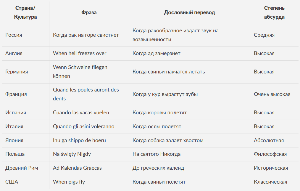Screen dimensions: 300x191
Task: Select the 'Wenn Schweine fliegen können' cell
Action: point(80,72)
